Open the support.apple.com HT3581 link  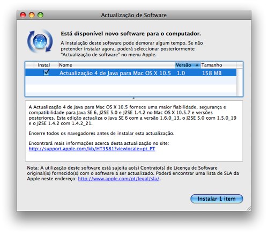[x=92, y=149]
